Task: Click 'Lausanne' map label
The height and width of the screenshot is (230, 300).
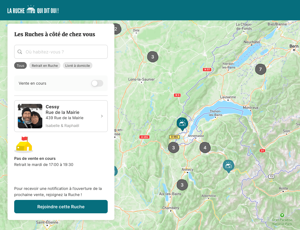Action: click(228, 97)
